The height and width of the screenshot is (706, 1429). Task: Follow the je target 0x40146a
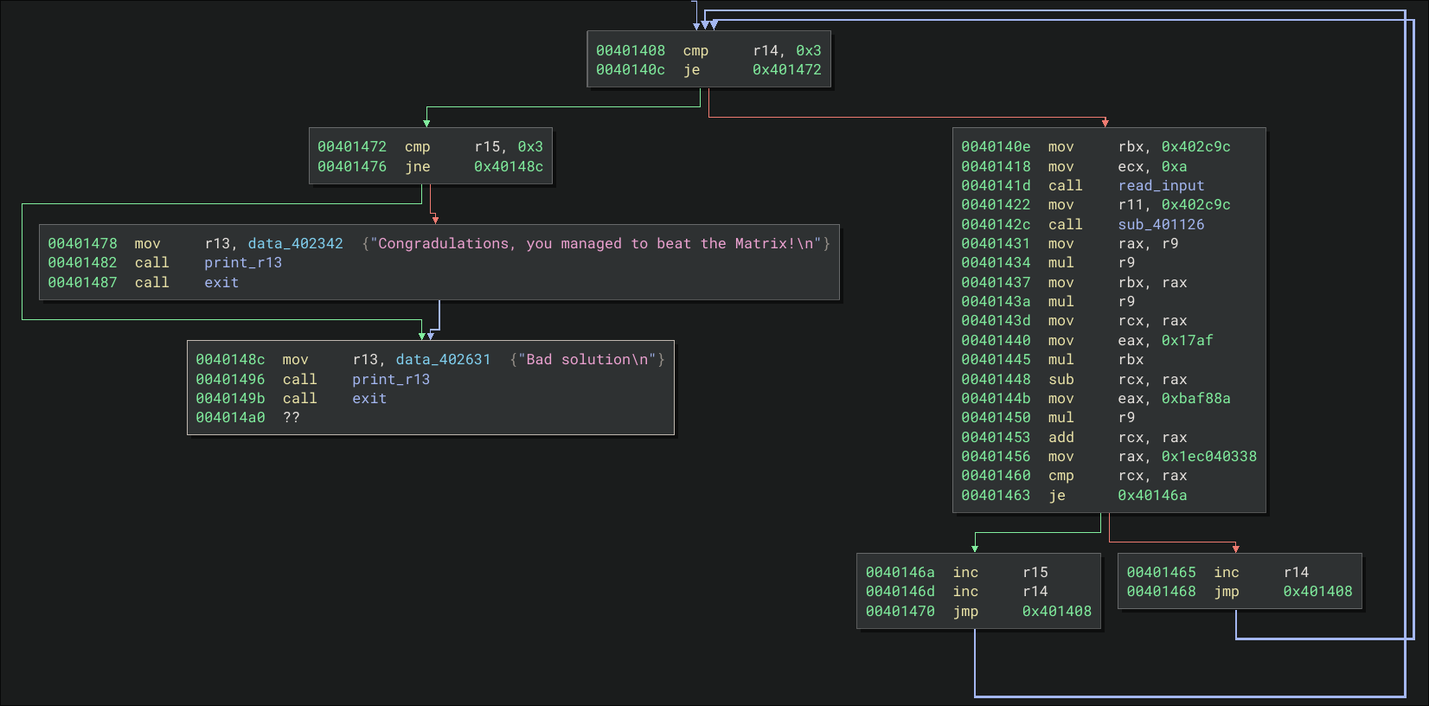tap(1151, 496)
